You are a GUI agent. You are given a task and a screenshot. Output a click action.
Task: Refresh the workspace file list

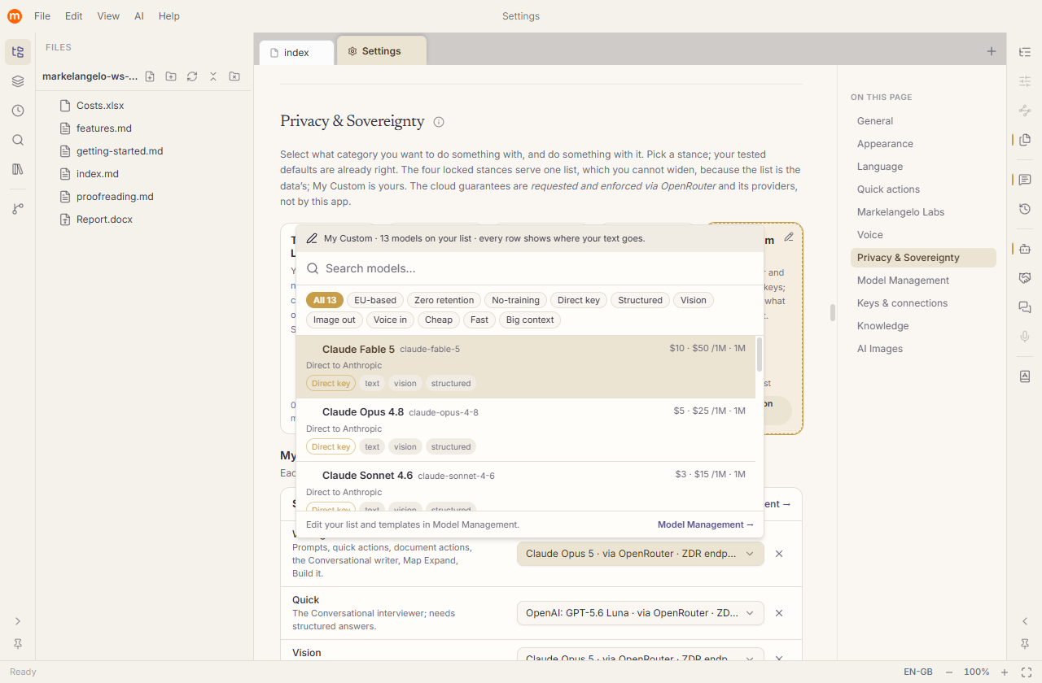click(192, 76)
